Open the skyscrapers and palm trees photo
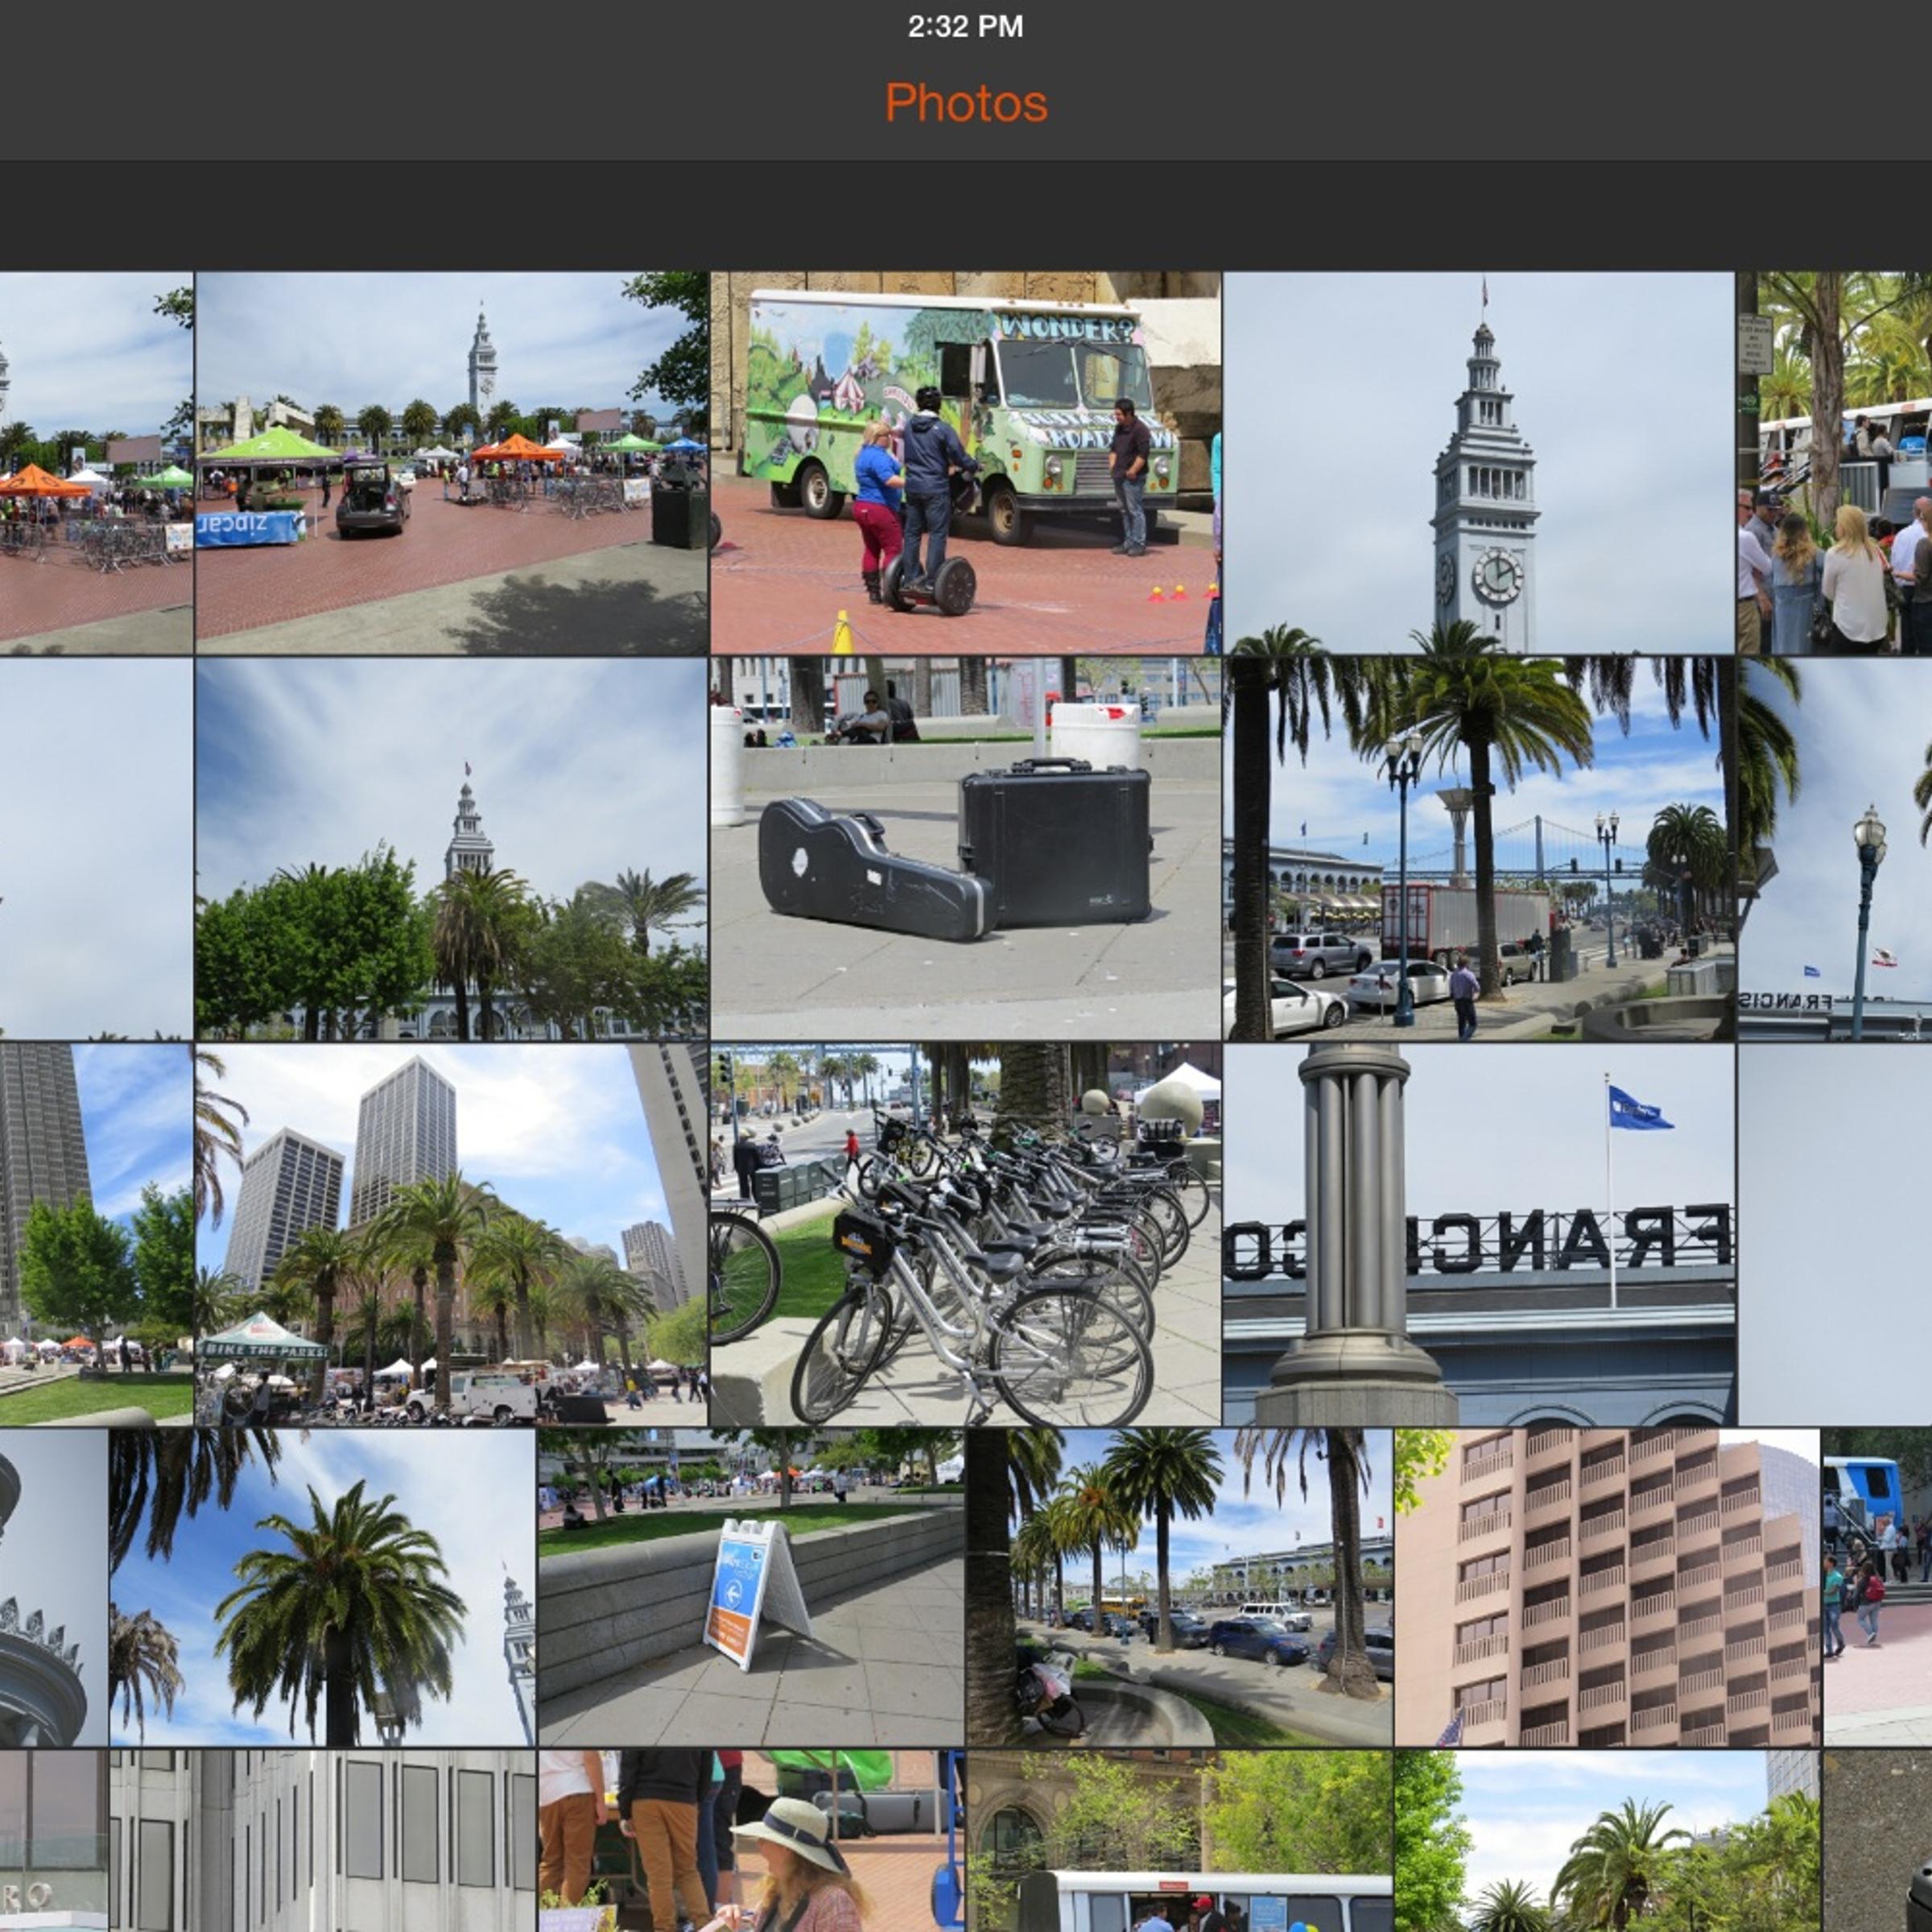1932x1932 pixels. coord(451,1234)
